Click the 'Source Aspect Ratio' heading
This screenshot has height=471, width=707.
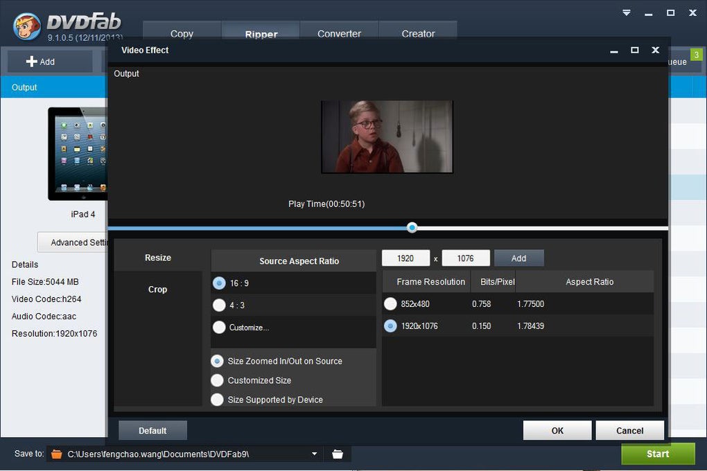(x=299, y=261)
